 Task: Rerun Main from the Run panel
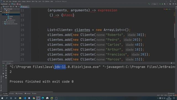pos(3,66)
